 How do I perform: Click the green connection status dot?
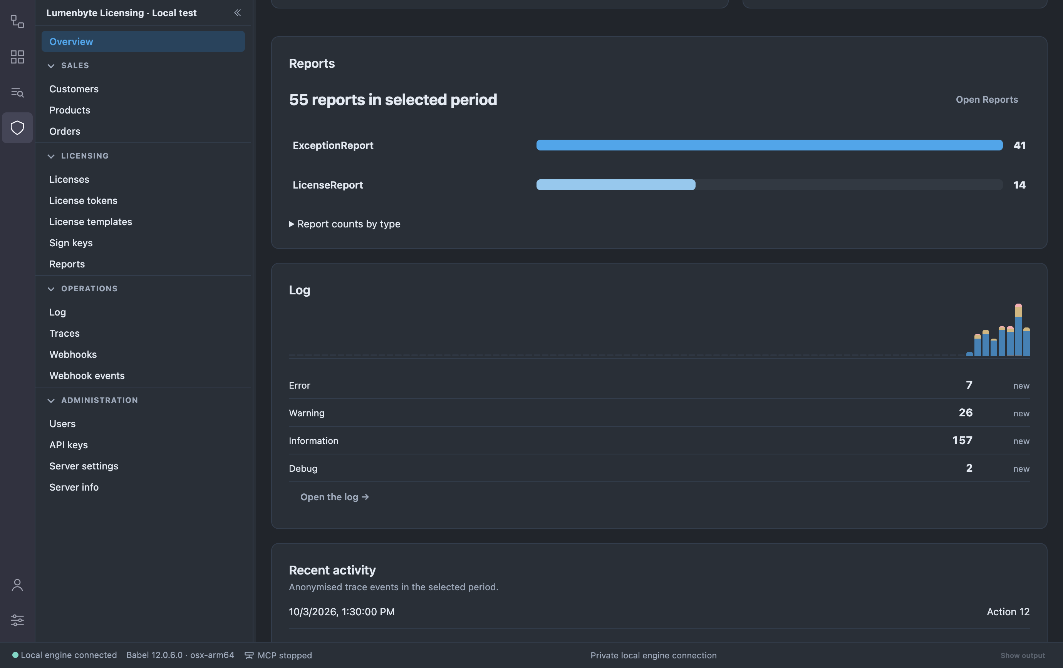15,655
